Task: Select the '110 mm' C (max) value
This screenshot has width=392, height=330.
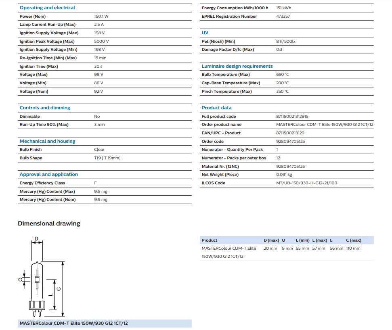Action: pos(353,249)
